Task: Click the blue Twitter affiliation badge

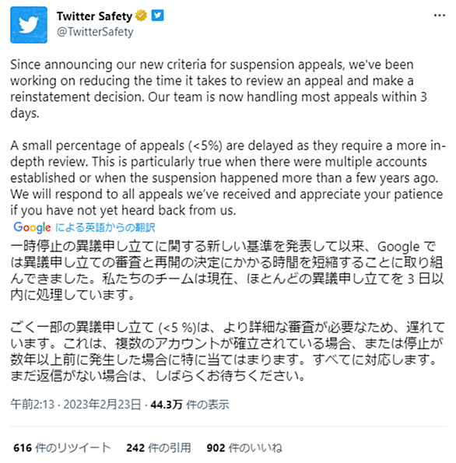Action: pyautogui.click(x=157, y=16)
